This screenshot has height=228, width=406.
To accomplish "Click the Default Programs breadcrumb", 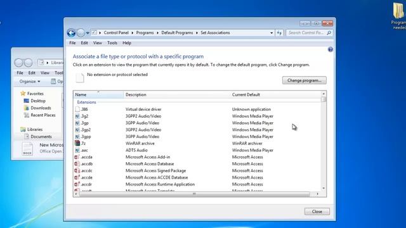I will click(177, 33).
